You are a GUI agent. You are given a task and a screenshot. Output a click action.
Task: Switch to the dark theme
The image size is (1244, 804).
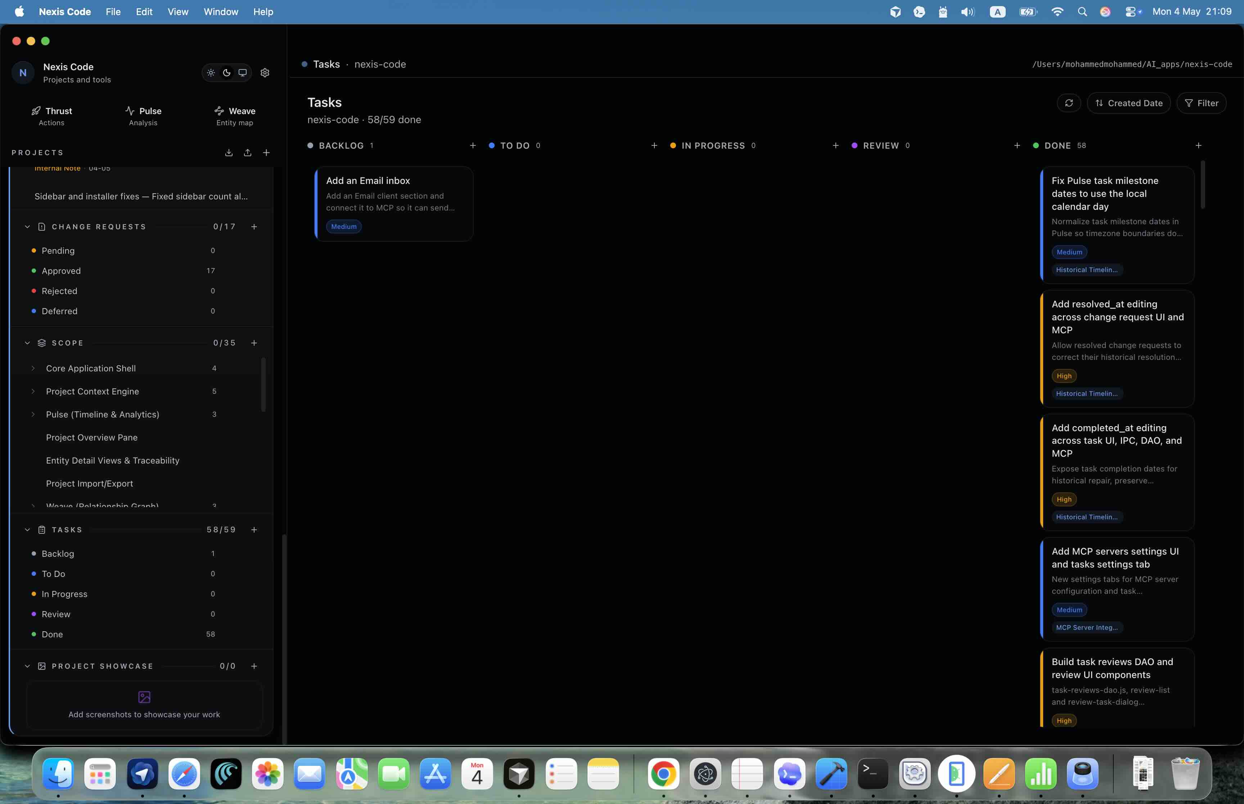(226, 73)
